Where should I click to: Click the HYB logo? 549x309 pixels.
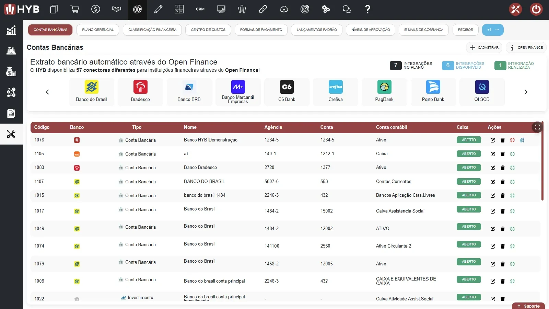pyautogui.click(x=22, y=9)
